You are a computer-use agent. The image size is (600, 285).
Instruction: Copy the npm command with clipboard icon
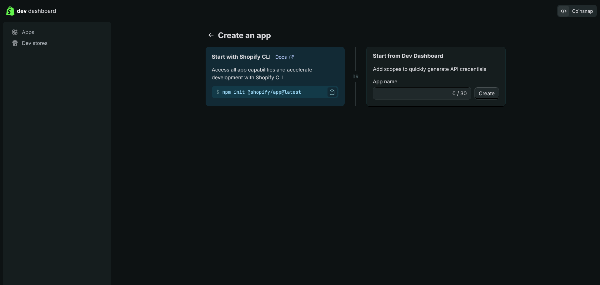[332, 92]
